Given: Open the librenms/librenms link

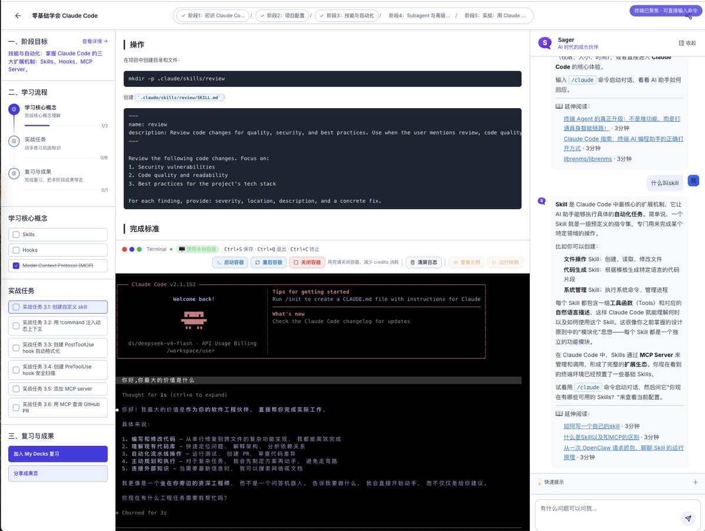Looking at the screenshot, I should 587,159.
